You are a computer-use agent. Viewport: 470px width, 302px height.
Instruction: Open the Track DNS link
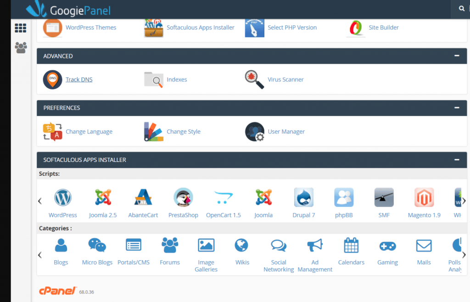79,79
